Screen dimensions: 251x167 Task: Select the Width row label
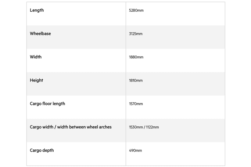point(36,57)
